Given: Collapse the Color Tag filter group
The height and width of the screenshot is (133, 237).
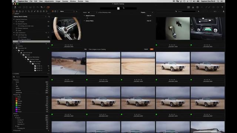Looking at the screenshot, I should point(14,95).
